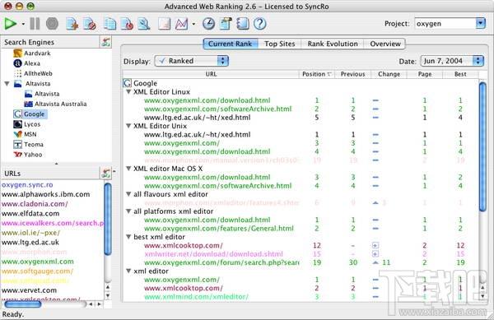Select MSN search engine
Image resolution: width=494 pixels, height=320 pixels.
[26, 134]
